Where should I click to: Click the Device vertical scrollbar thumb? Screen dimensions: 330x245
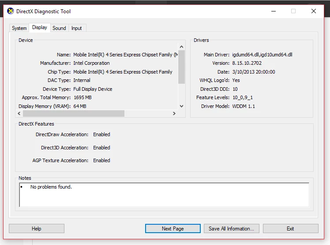[x=181, y=67]
